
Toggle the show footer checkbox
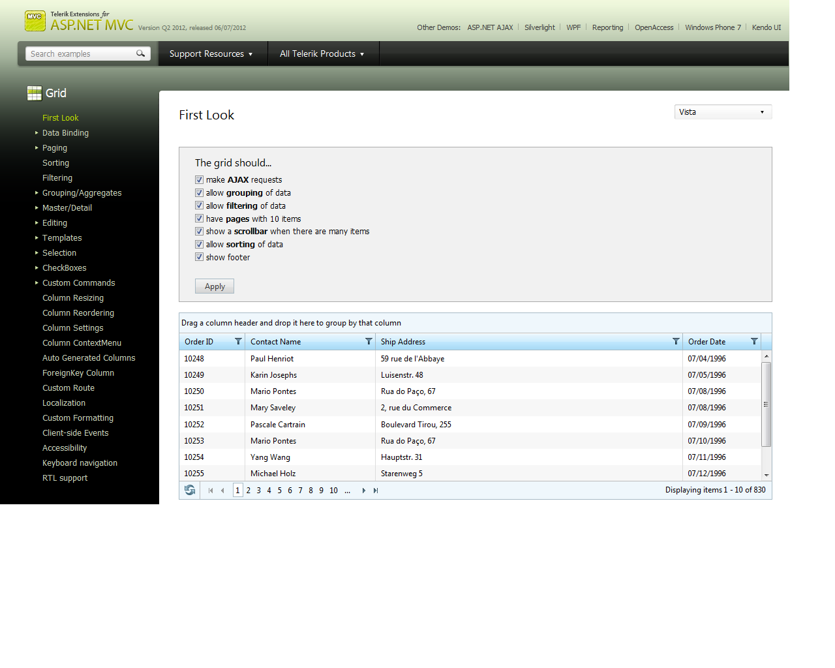coord(199,257)
